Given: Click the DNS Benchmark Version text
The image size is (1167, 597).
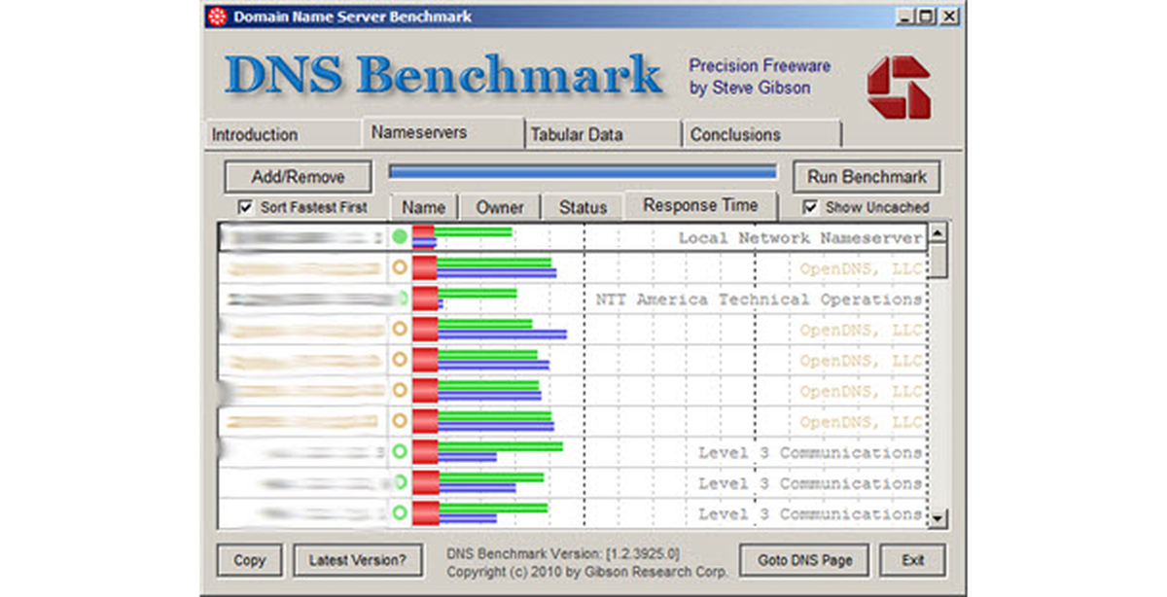Looking at the screenshot, I should 563,553.
